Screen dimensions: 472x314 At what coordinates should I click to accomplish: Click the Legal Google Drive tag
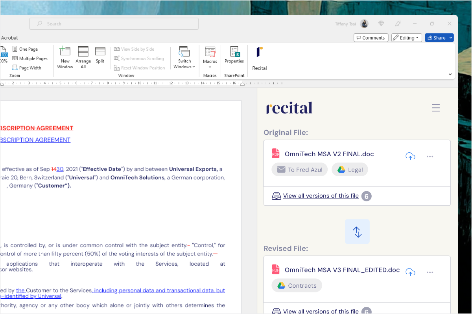[x=350, y=170]
